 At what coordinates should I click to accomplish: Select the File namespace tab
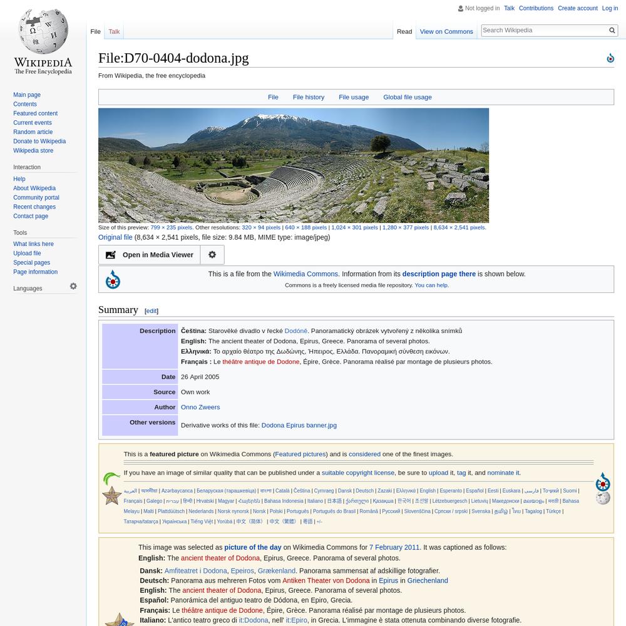coord(95,31)
